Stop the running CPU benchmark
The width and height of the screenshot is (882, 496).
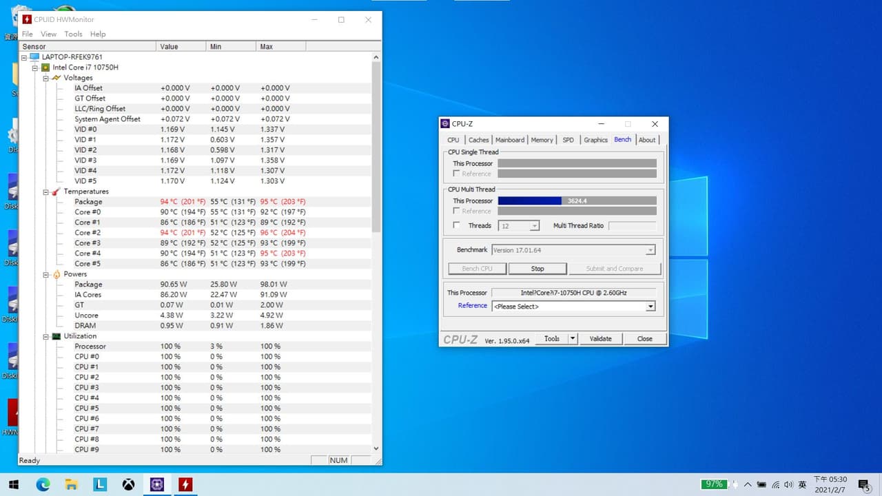[x=537, y=269]
